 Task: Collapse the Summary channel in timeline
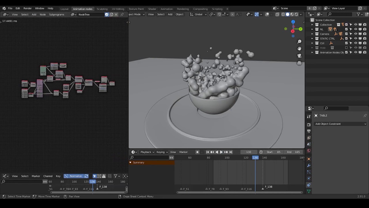(x=130, y=162)
